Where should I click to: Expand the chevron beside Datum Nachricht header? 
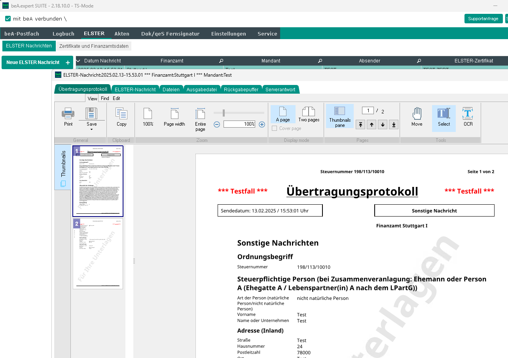coord(78,61)
